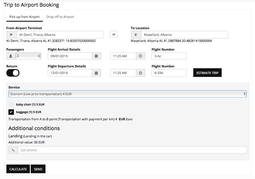
Task: Click the phone icon beside Call phone
Action: click(x=13, y=150)
